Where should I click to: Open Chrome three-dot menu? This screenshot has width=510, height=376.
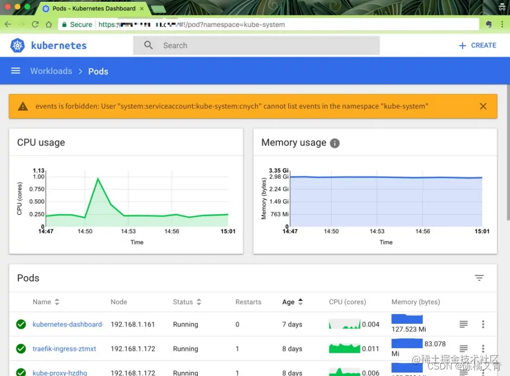(x=502, y=24)
